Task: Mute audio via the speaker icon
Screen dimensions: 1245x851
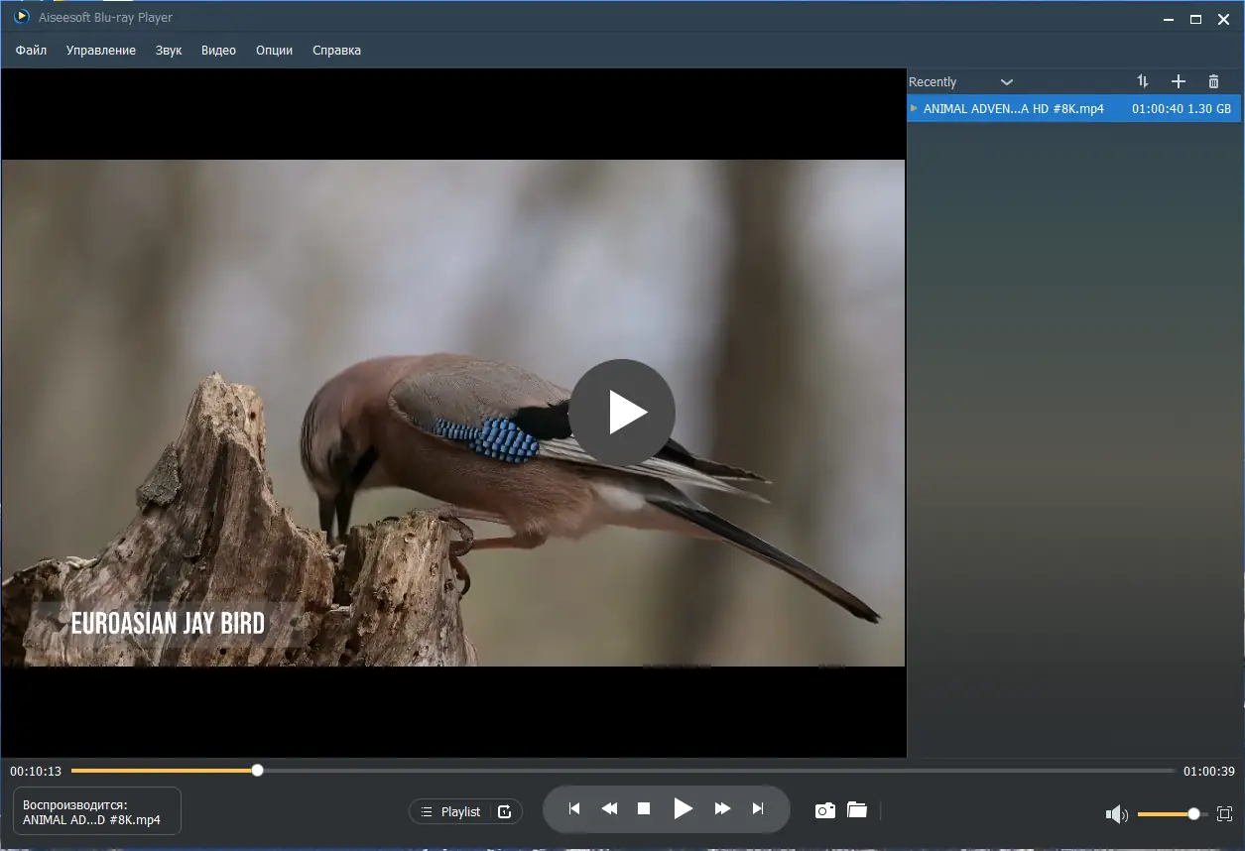Action: pyautogui.click(x=1117, y=814)
